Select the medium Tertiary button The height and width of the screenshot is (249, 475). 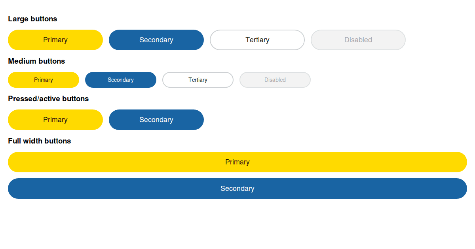tap(198, 80)
